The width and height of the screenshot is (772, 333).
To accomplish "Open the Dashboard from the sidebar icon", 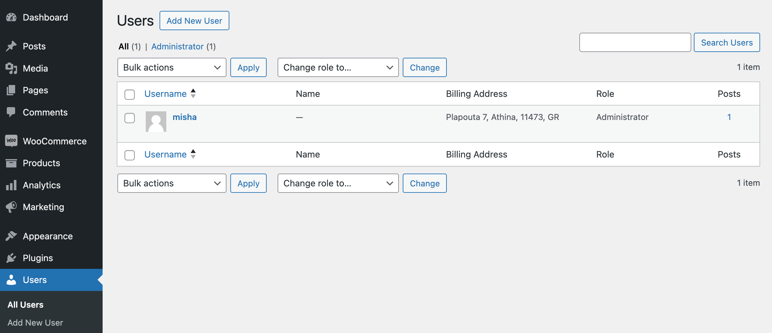I will pos(12,17).
